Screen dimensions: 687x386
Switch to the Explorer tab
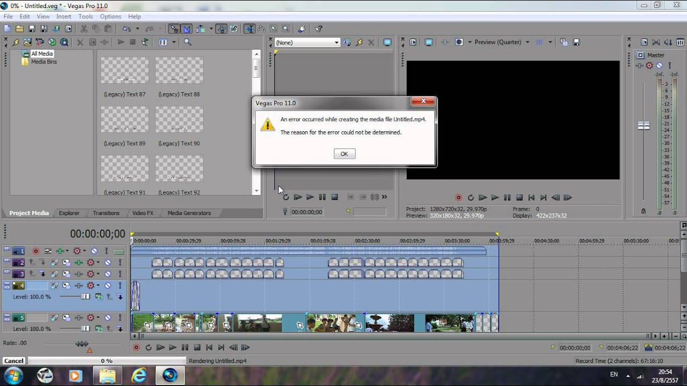[69, 213]
